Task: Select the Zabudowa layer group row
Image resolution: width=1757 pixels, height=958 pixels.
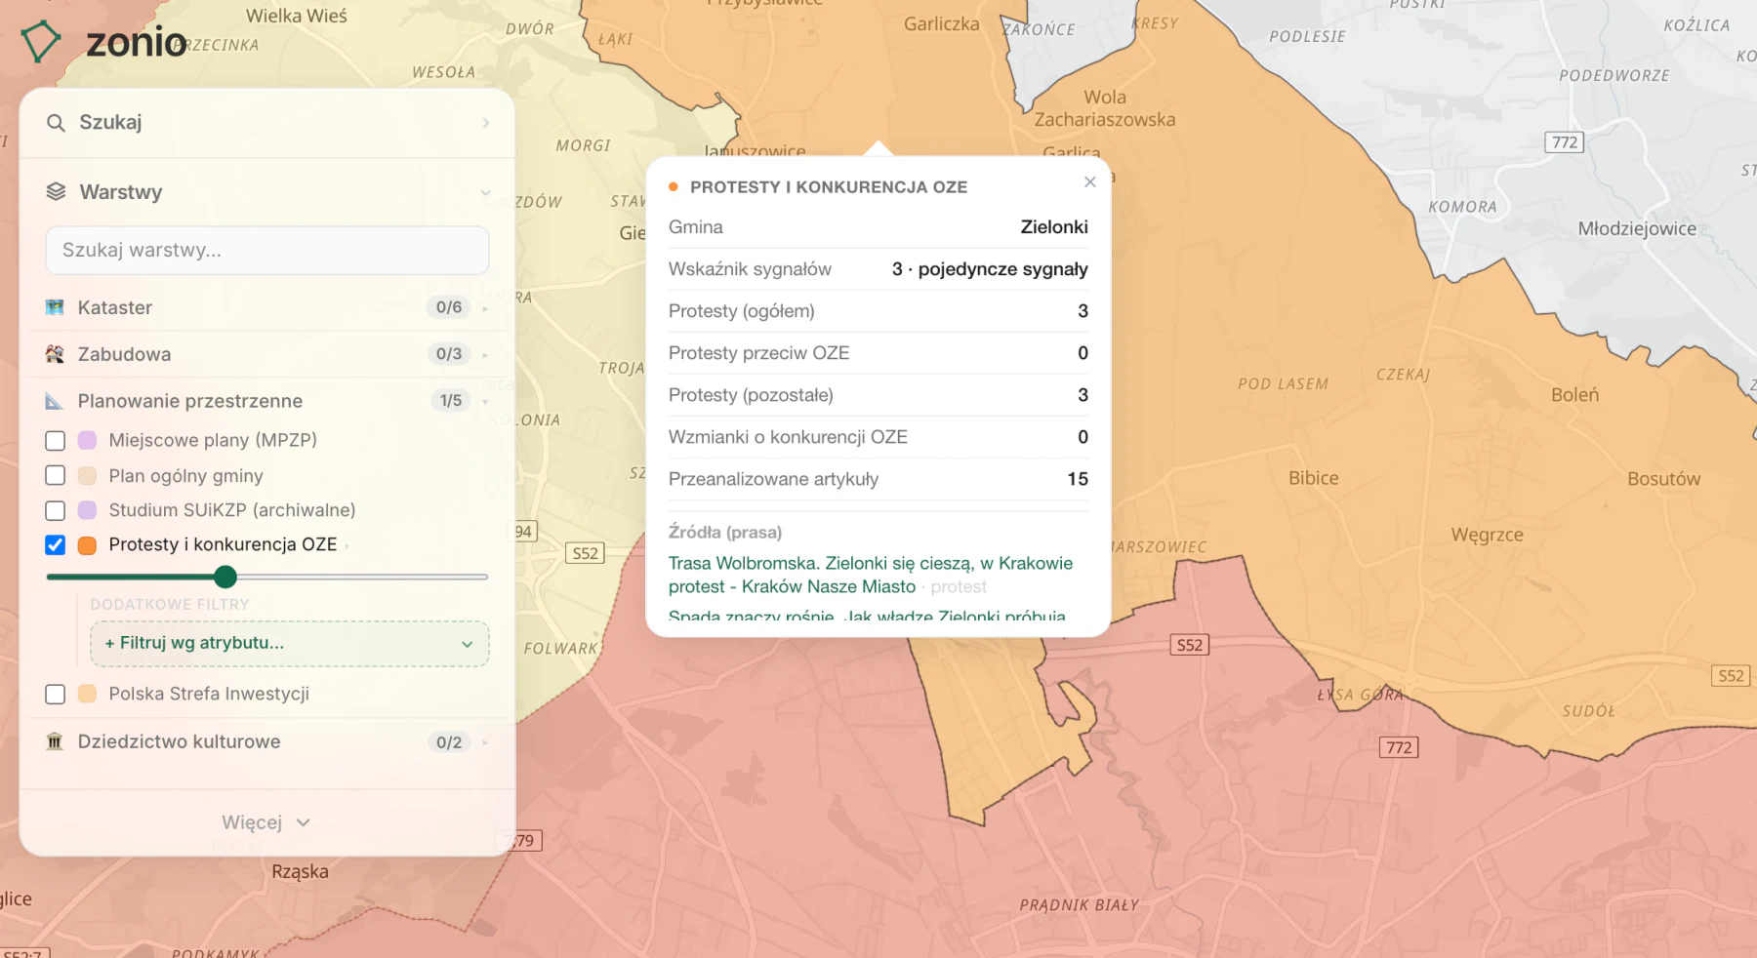Action: point(267,354)
